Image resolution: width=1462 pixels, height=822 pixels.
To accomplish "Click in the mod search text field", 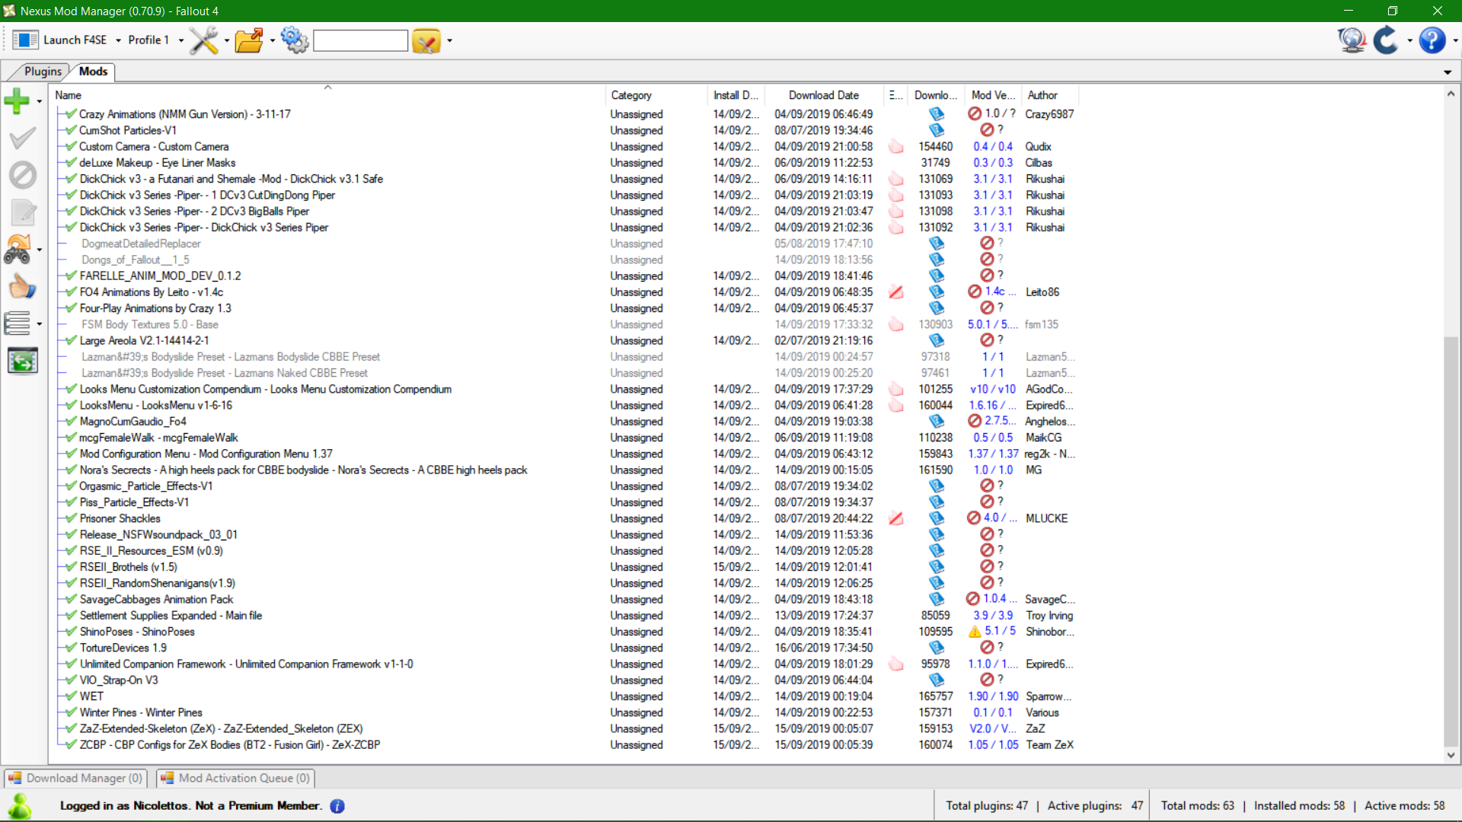I will [360, 40].
